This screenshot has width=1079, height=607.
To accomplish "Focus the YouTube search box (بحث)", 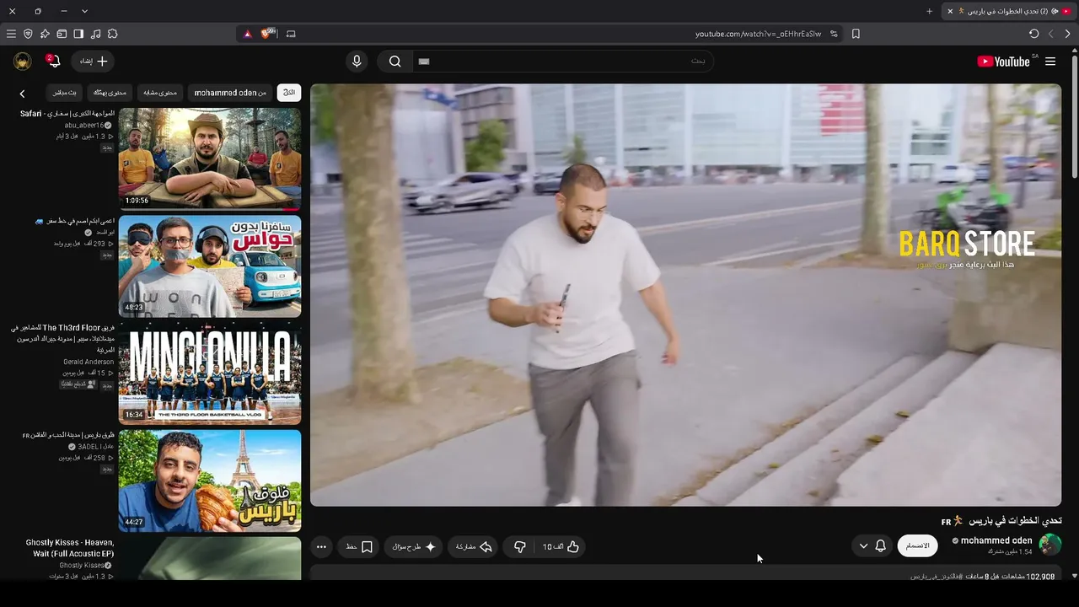I will 563,62.
